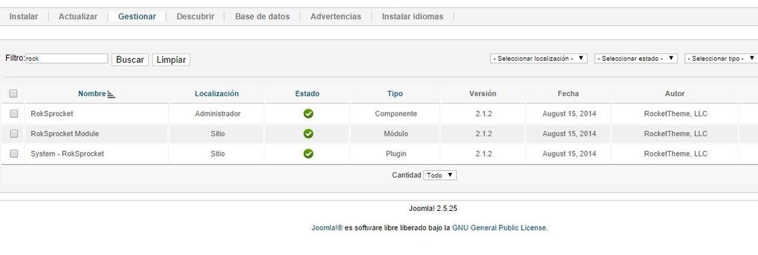The height and width of the screenshot is (255, 758).
Task: Click the sort arrow icon beside Nombre
Action: pos(111,94)
